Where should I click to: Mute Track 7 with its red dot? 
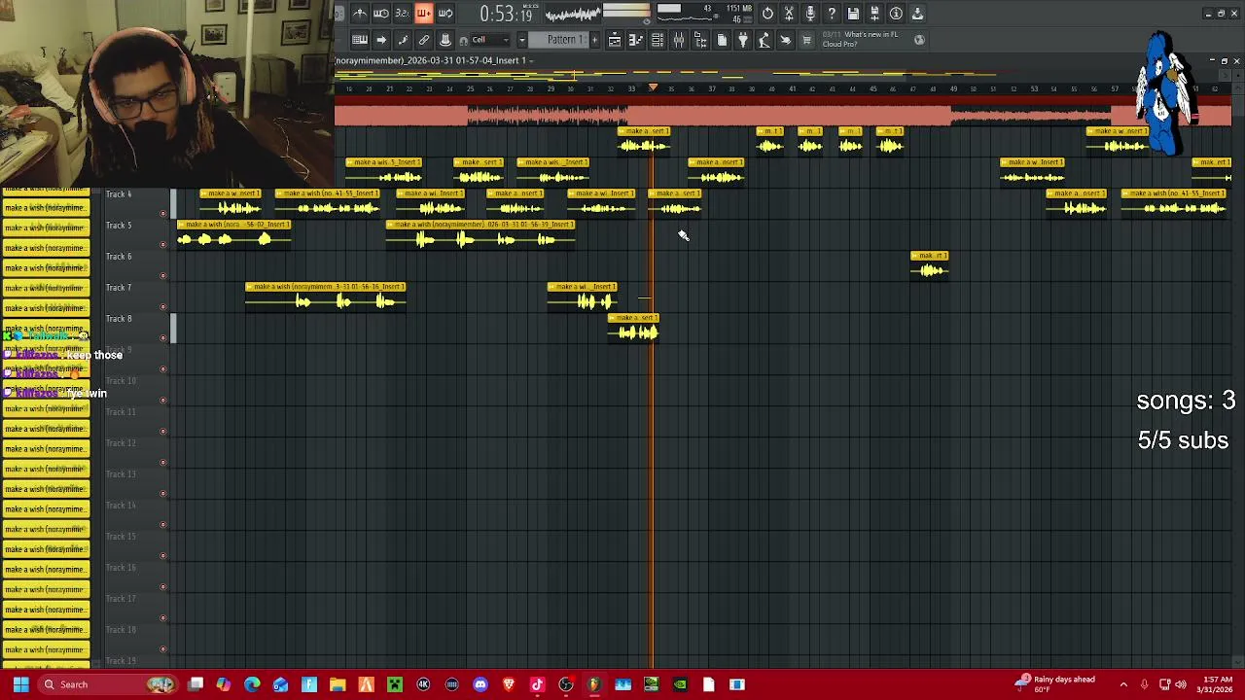pos(162,306)
